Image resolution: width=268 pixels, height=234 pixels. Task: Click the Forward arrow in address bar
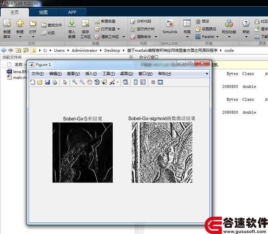[11, 50]
